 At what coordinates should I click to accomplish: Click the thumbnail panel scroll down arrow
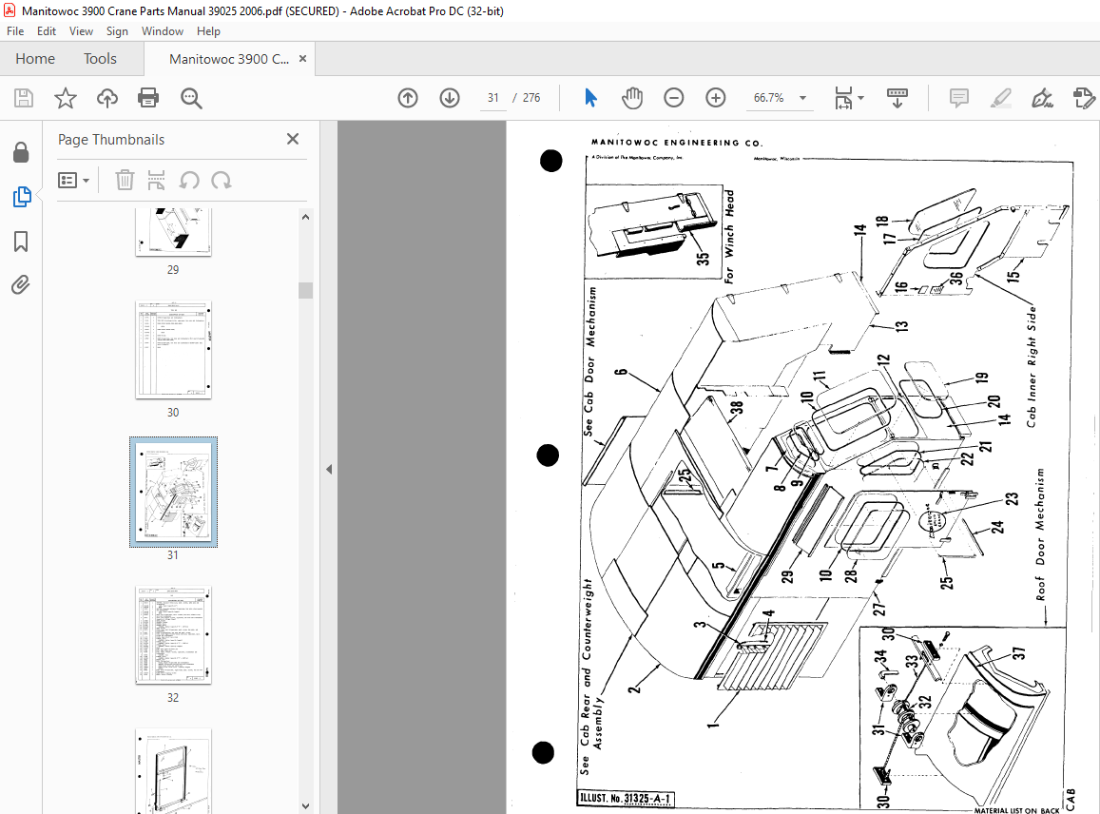tap(305, 806)
